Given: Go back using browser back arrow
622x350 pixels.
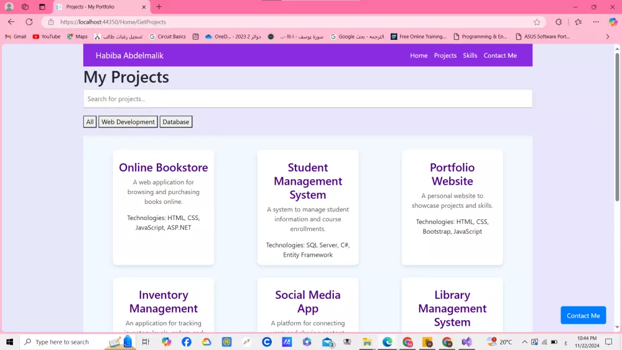Looking at the screenshot, I should point(11,22).
